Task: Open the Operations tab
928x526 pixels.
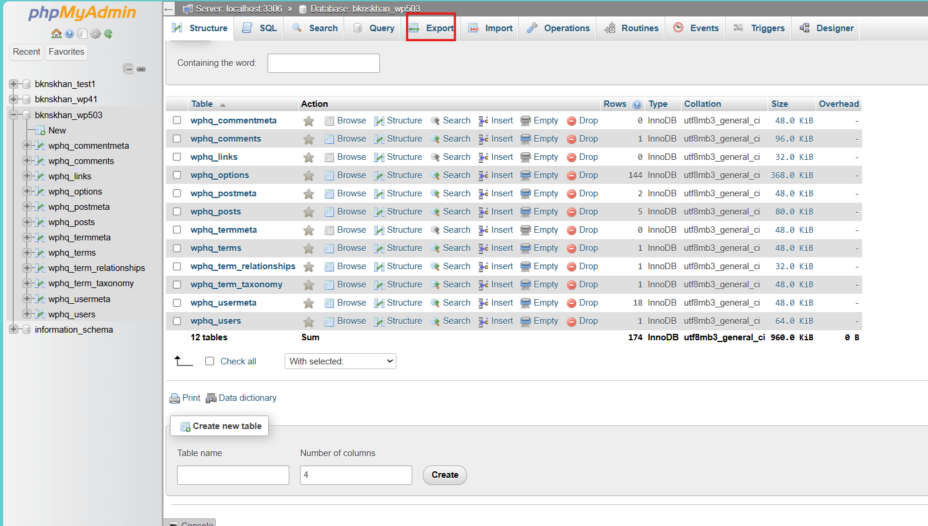Action: pos(558,28)
